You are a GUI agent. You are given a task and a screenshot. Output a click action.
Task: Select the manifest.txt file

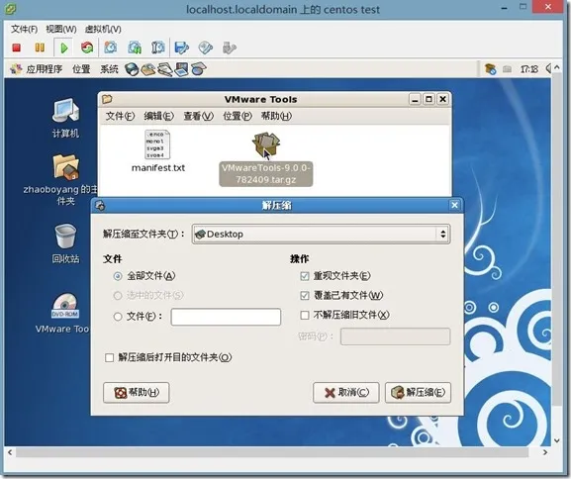pyautogui.click(x=158, y=151)
